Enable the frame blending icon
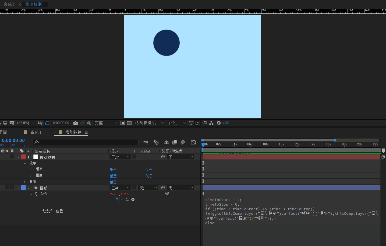Screen dimensions: 386x246 tap(175, 142)
